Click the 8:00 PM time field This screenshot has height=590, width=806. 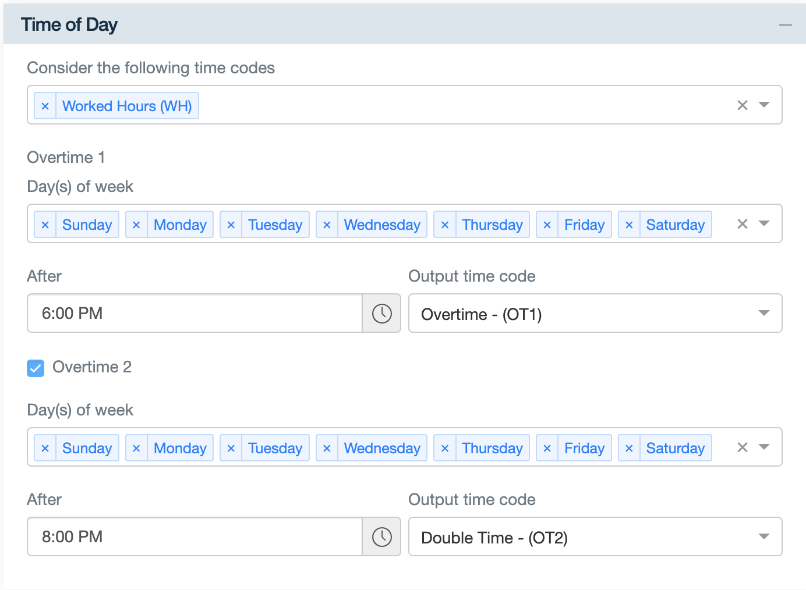(x=192, y=536)
